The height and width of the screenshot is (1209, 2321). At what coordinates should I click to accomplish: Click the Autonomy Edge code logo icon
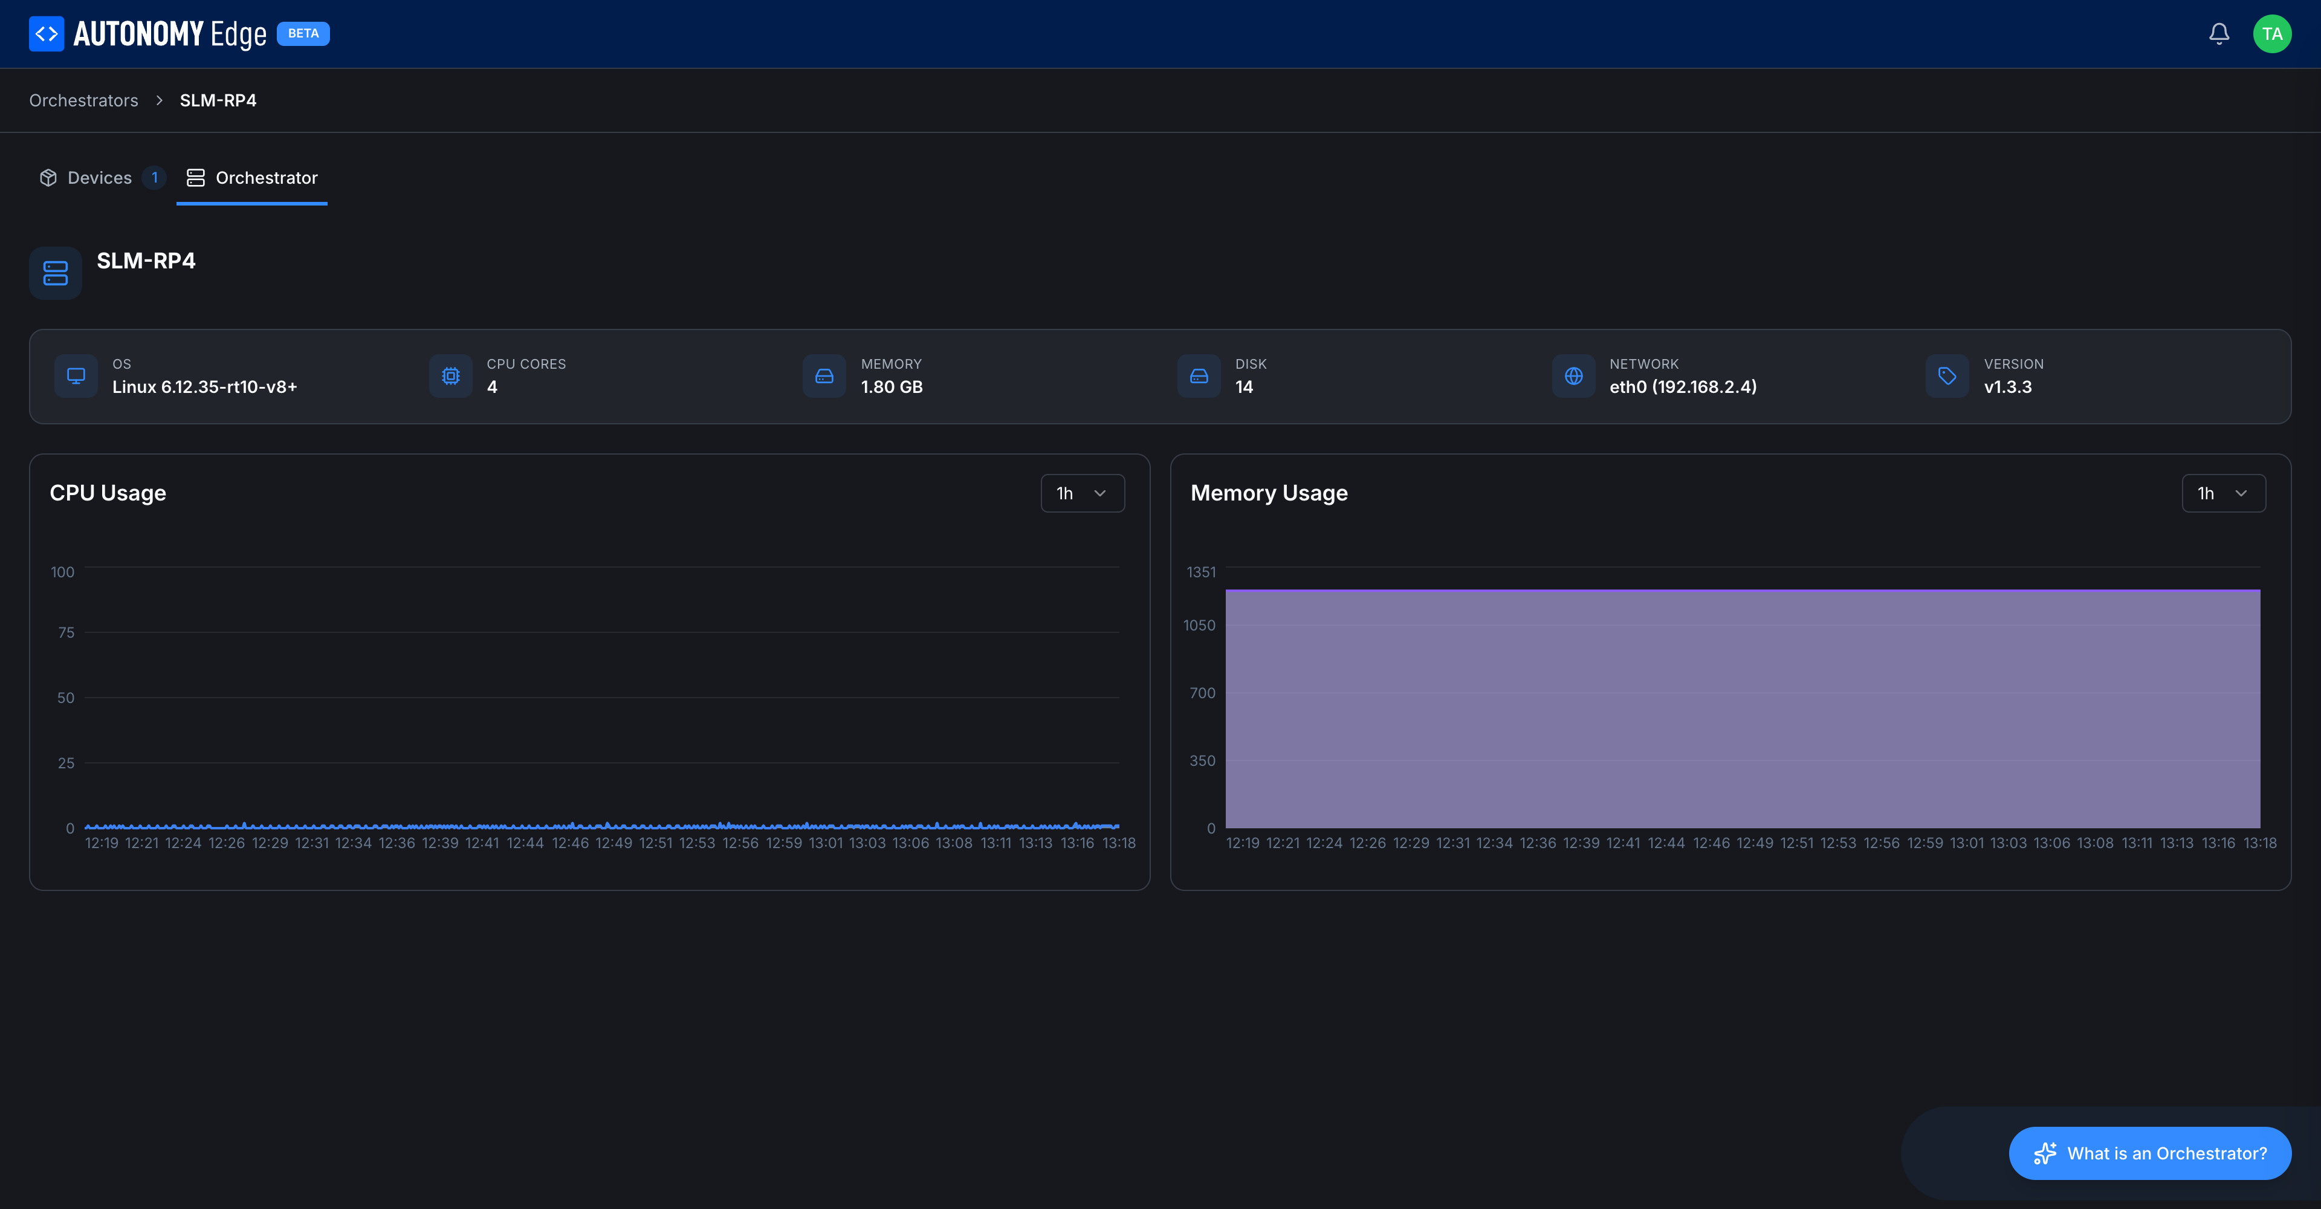(x=47, y=34)
